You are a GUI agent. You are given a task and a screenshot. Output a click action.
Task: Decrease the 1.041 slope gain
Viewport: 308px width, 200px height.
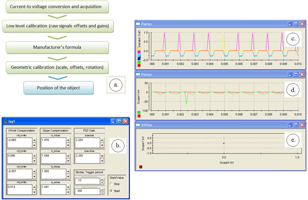68,192
